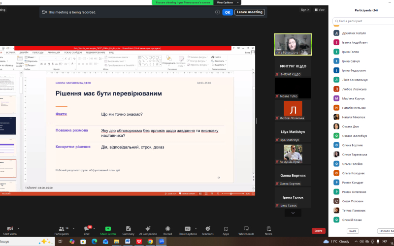
Task: Expand caret next to Participants button
Action: pyautogui.click(x=73, y=229)
